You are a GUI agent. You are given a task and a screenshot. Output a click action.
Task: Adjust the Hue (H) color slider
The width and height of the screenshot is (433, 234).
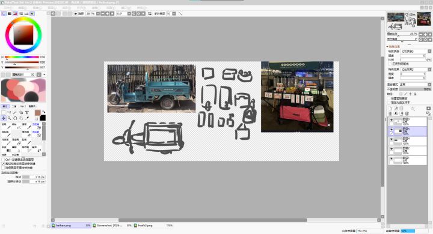pyautogui.click(x=22, y=57)
